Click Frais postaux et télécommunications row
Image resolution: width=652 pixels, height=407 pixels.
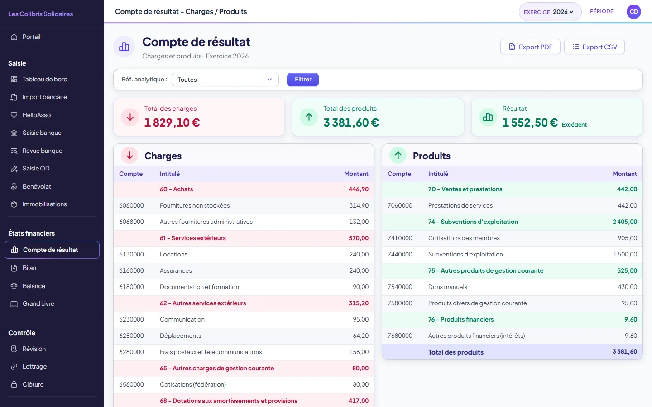(x=244, y=352)
